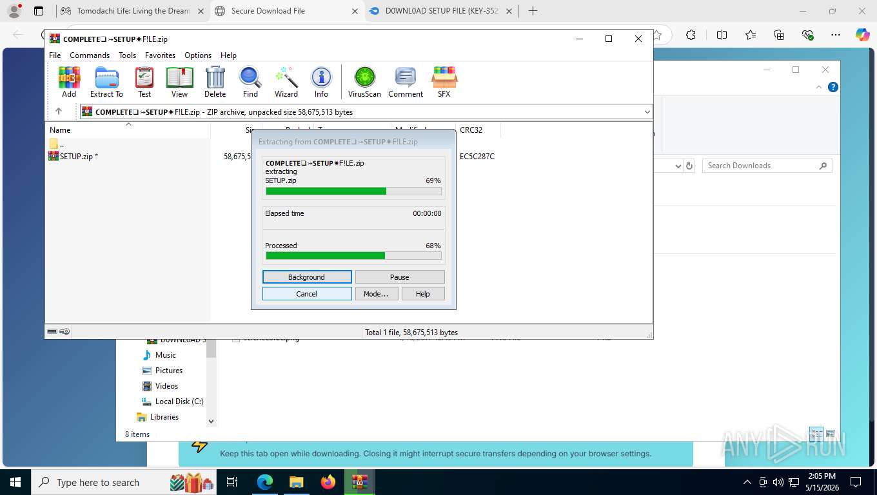Click the VirusScan bug icon
Image resolution: width=877 pixels, height=495 pixels.
[x=365, y=82]
